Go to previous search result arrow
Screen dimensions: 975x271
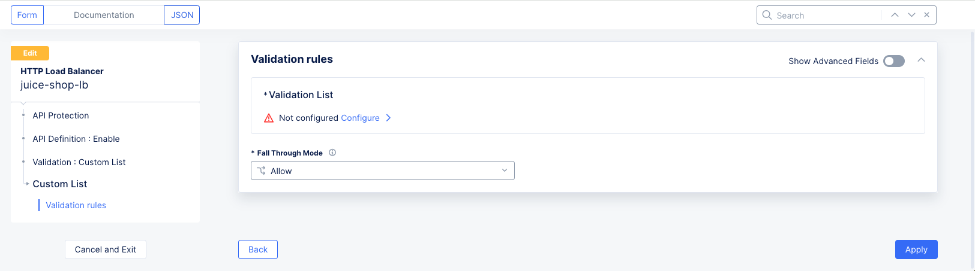click(895, 15)
